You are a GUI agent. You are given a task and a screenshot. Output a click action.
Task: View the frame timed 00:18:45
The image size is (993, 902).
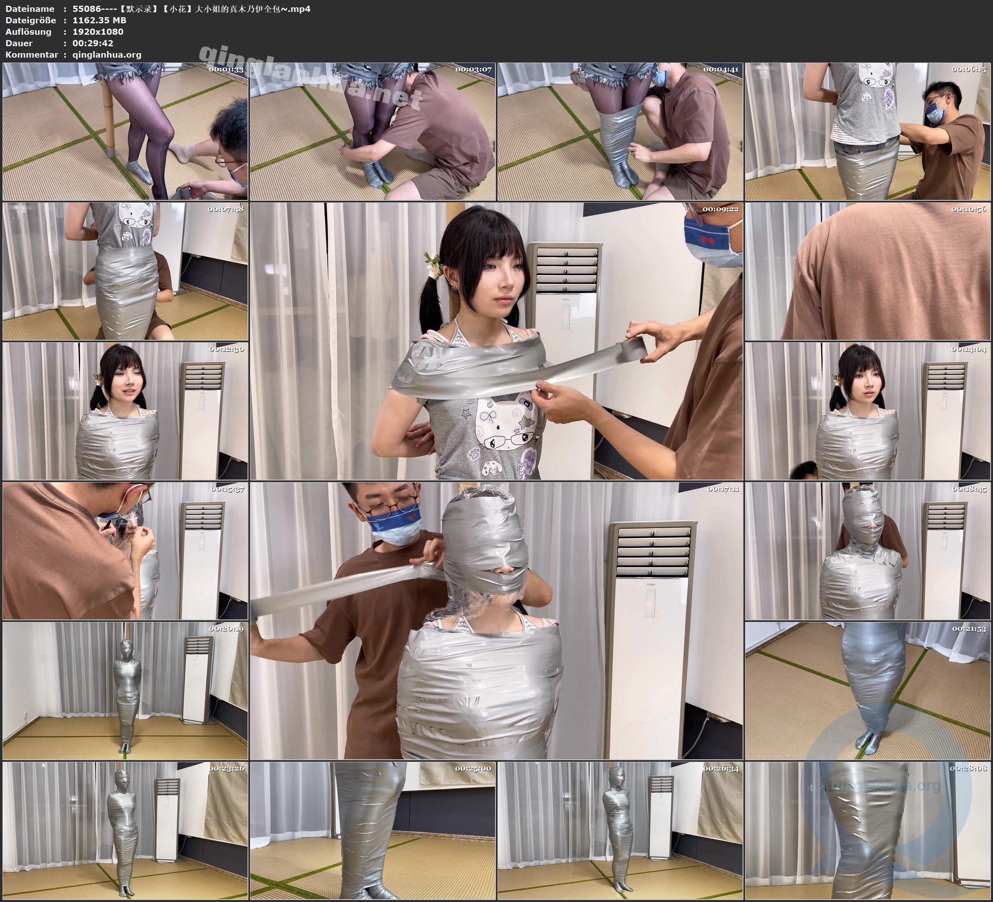coord(867,551)
